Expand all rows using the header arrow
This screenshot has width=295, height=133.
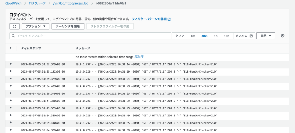[11, 48]
